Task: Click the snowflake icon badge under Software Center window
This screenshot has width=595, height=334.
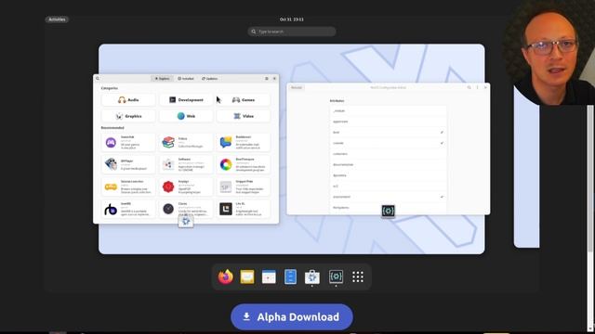Action: click(186, 221)
